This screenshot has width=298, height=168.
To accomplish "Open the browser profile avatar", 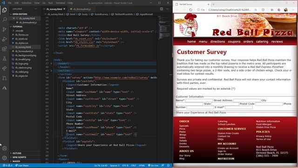I will click(285, 10).
